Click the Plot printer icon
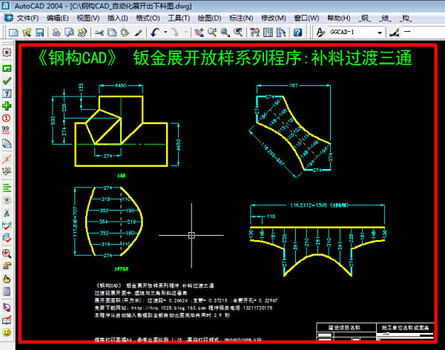Screen dimensions: 445x350 click(x=56, y=33)
